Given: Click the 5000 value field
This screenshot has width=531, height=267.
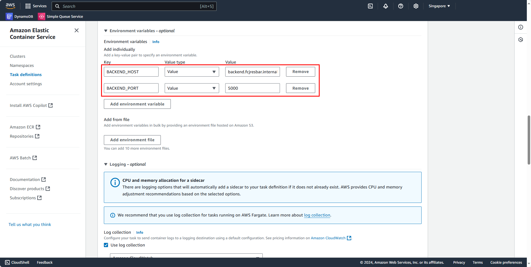Looking at the screenshot, I should tap(252, 88).
